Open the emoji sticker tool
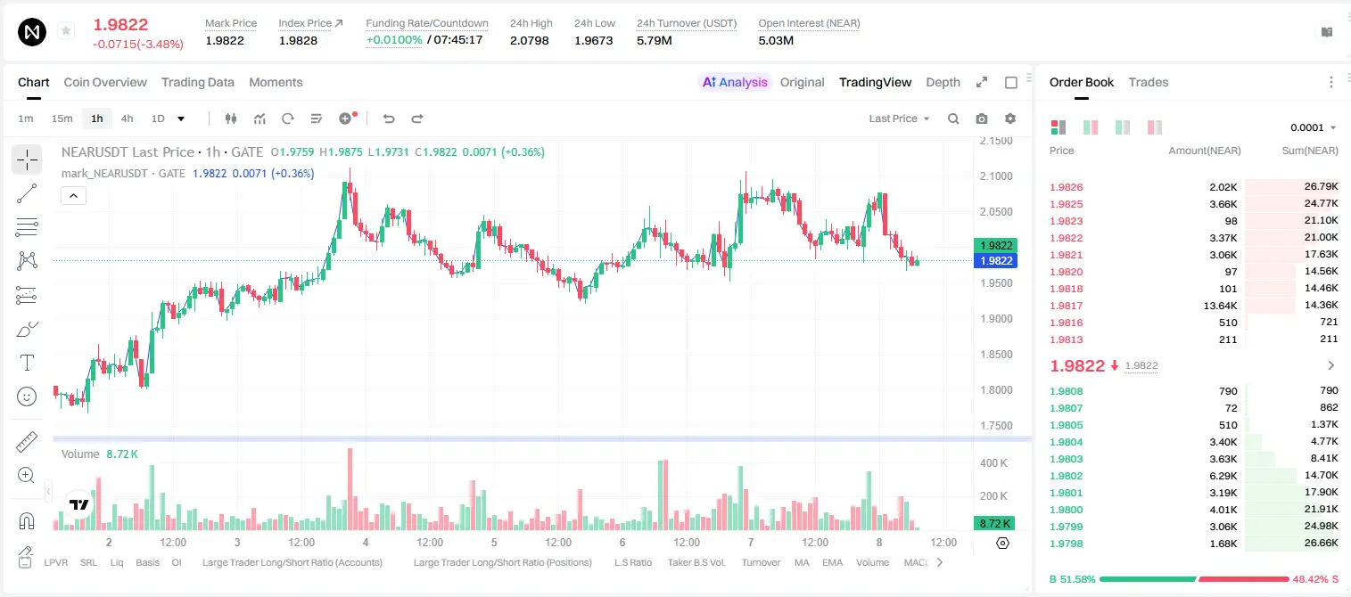The width and height of the screenshot is (1351, 597). click(x=27, y=397)
